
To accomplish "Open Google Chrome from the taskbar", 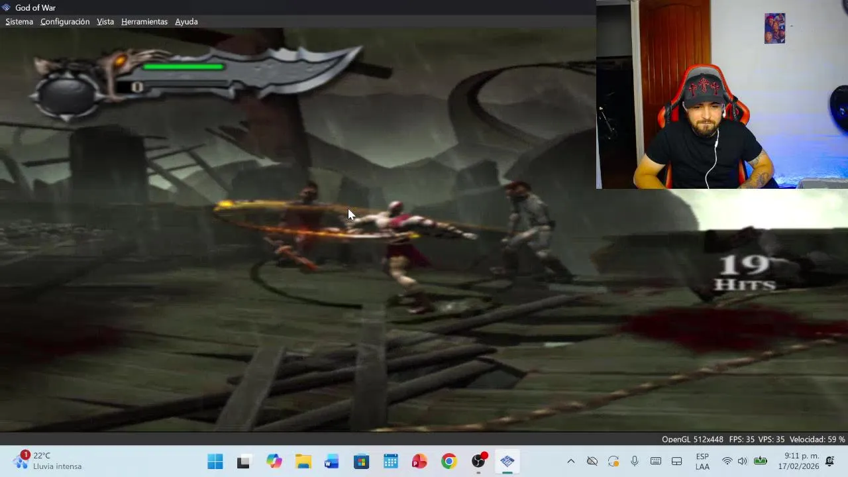I will tap(449, 462).
